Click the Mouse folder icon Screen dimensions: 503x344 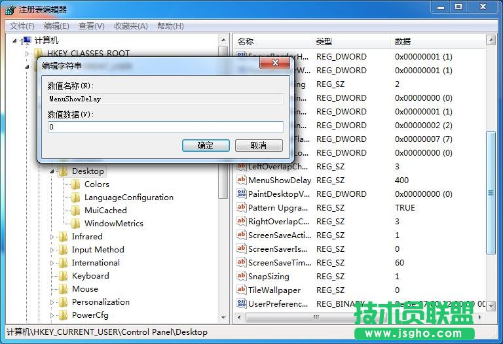[x=64, y=289]
